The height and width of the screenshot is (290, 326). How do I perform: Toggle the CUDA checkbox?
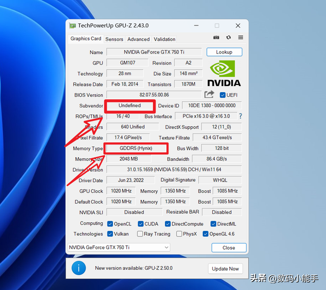141,224
